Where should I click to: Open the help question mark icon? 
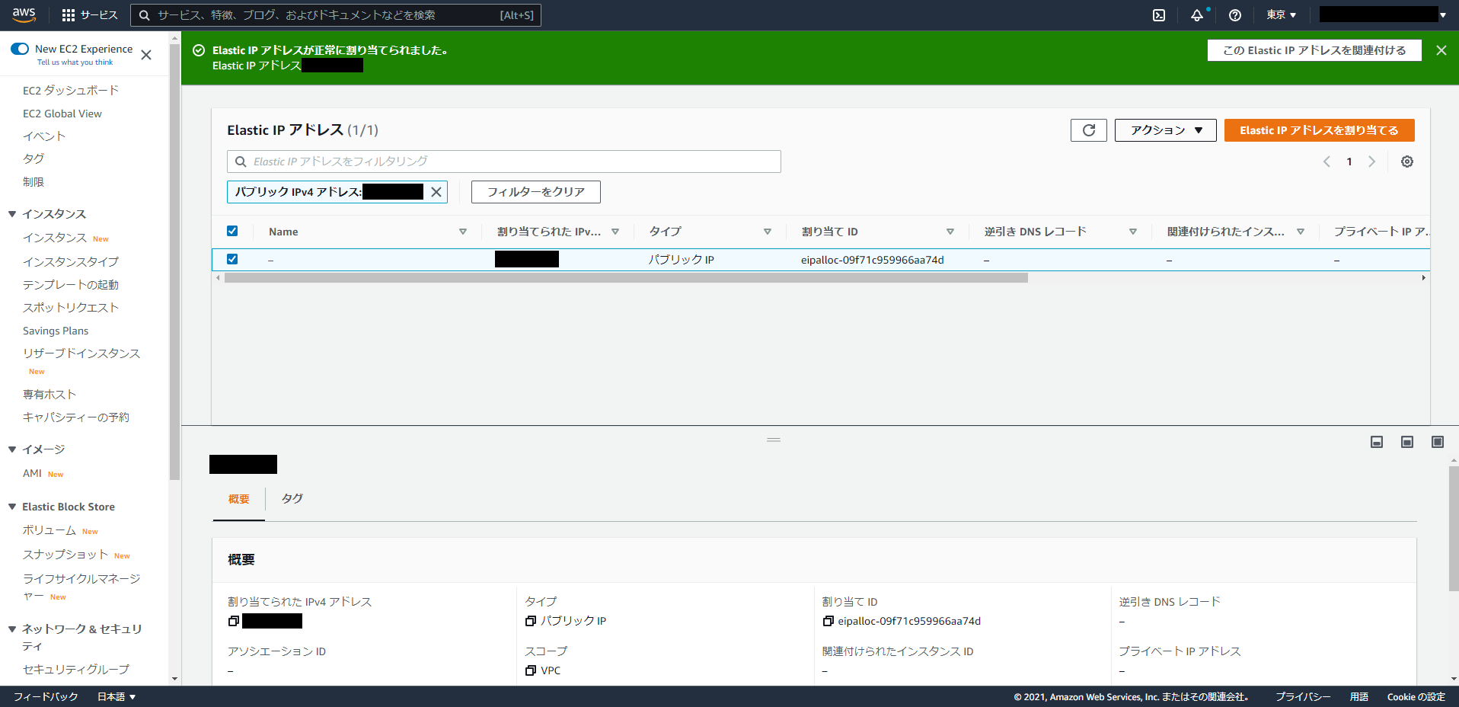pyautogui.click(x=1235, y=15)
